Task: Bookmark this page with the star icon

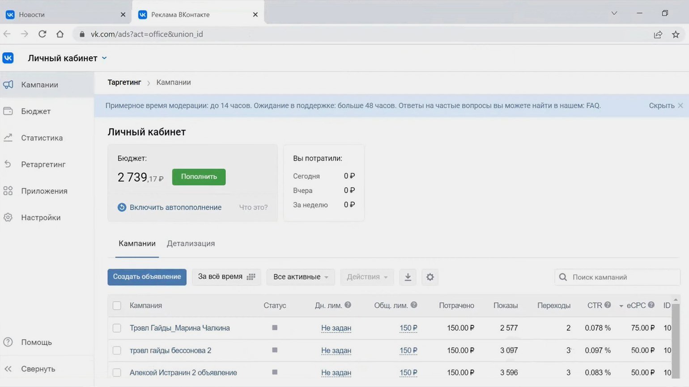Action: [x=676, y=34]
